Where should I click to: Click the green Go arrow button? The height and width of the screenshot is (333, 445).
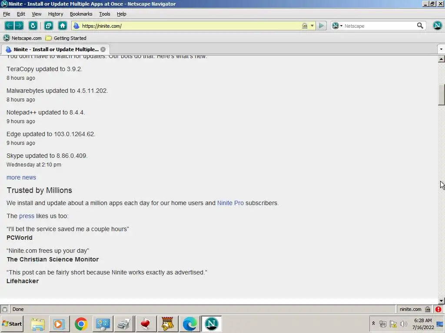point(321,26)
